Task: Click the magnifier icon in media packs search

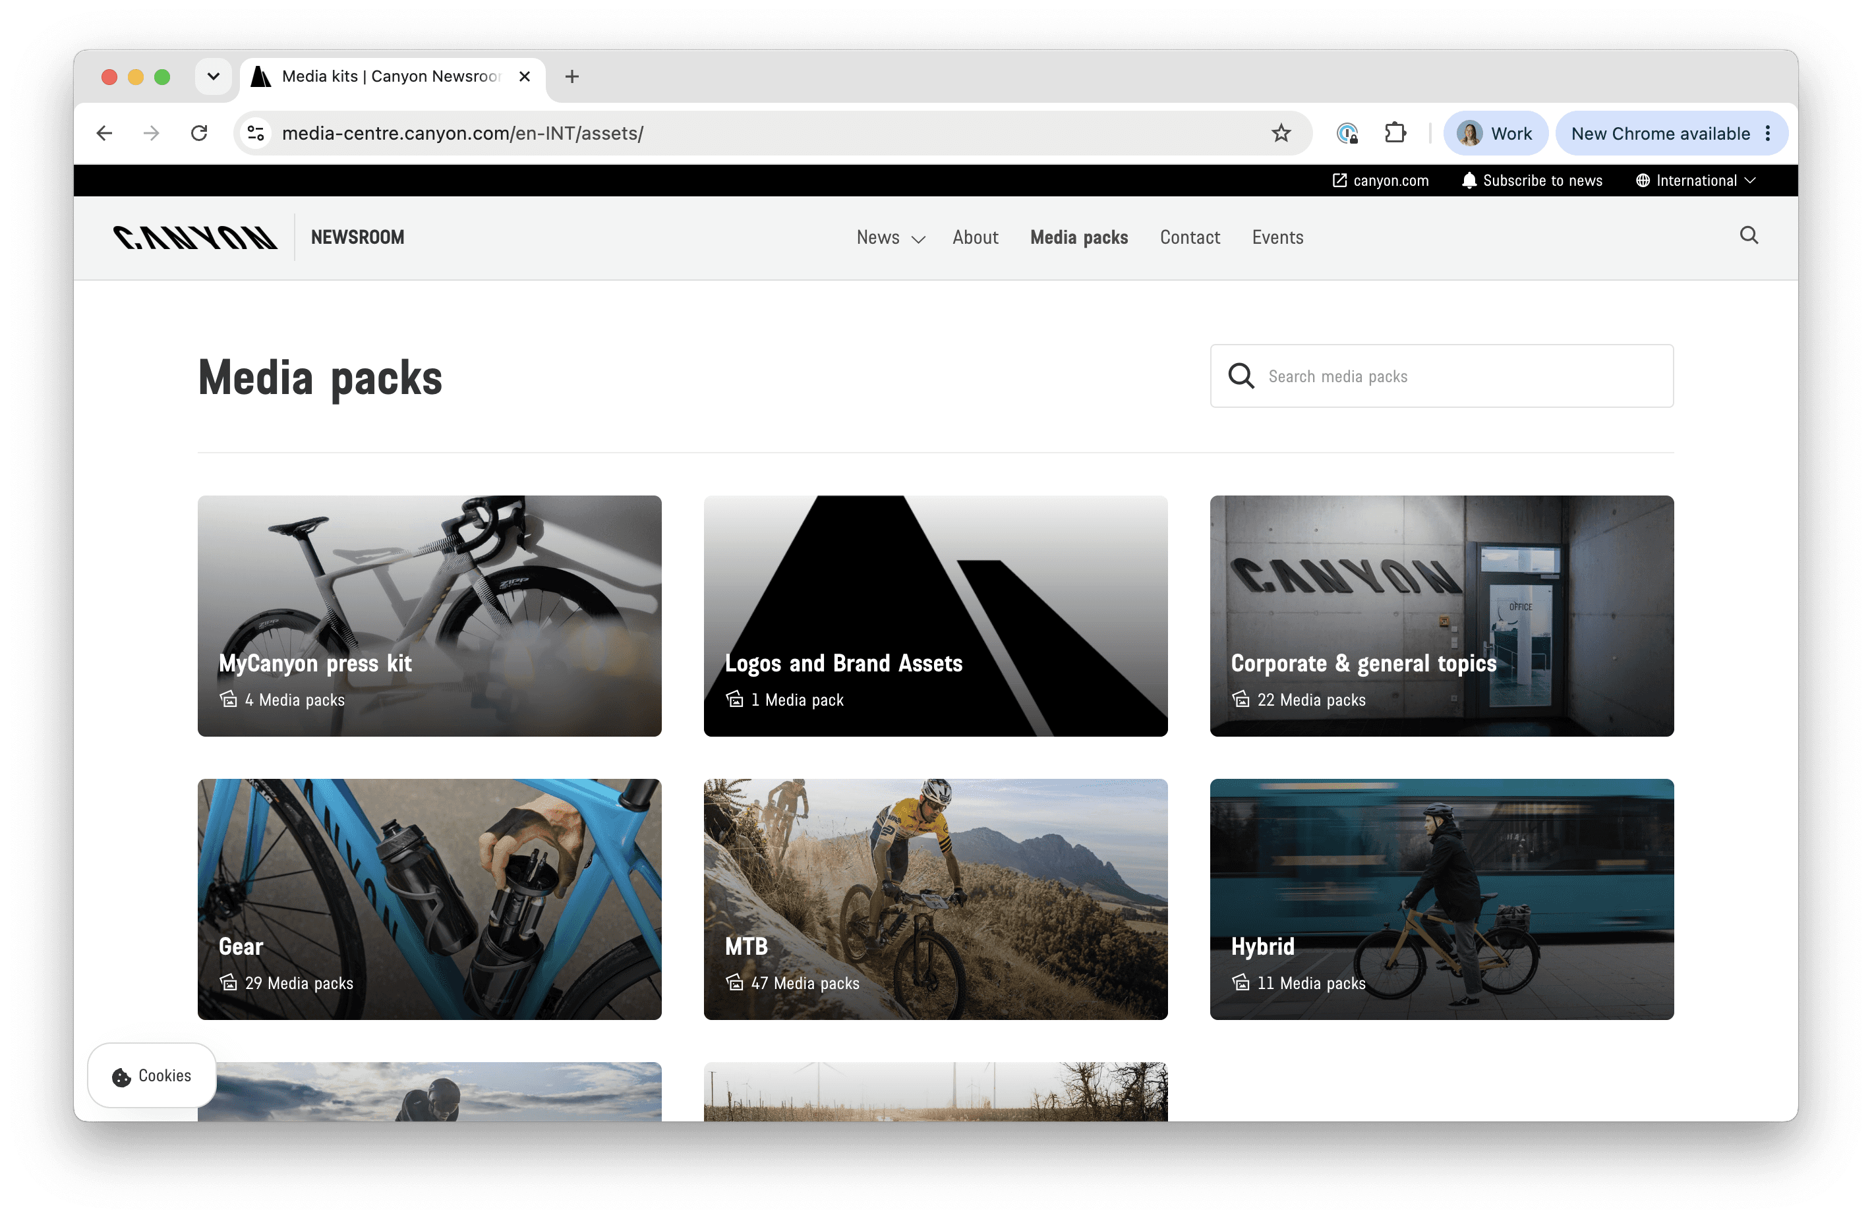Action: click(x=1241, y=376)
